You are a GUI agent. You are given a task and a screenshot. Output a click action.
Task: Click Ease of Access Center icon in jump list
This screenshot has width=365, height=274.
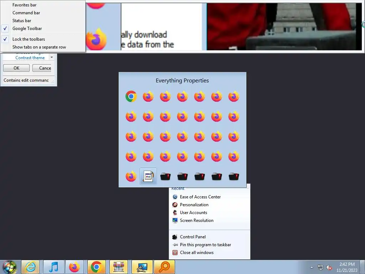coord(175,197)
